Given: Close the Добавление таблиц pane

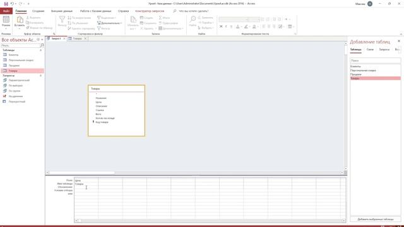Looking at the screenshot, I should click(x=399, y=41).
